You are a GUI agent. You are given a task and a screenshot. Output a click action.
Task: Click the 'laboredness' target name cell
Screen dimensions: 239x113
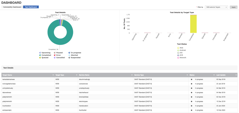[28, 93]
